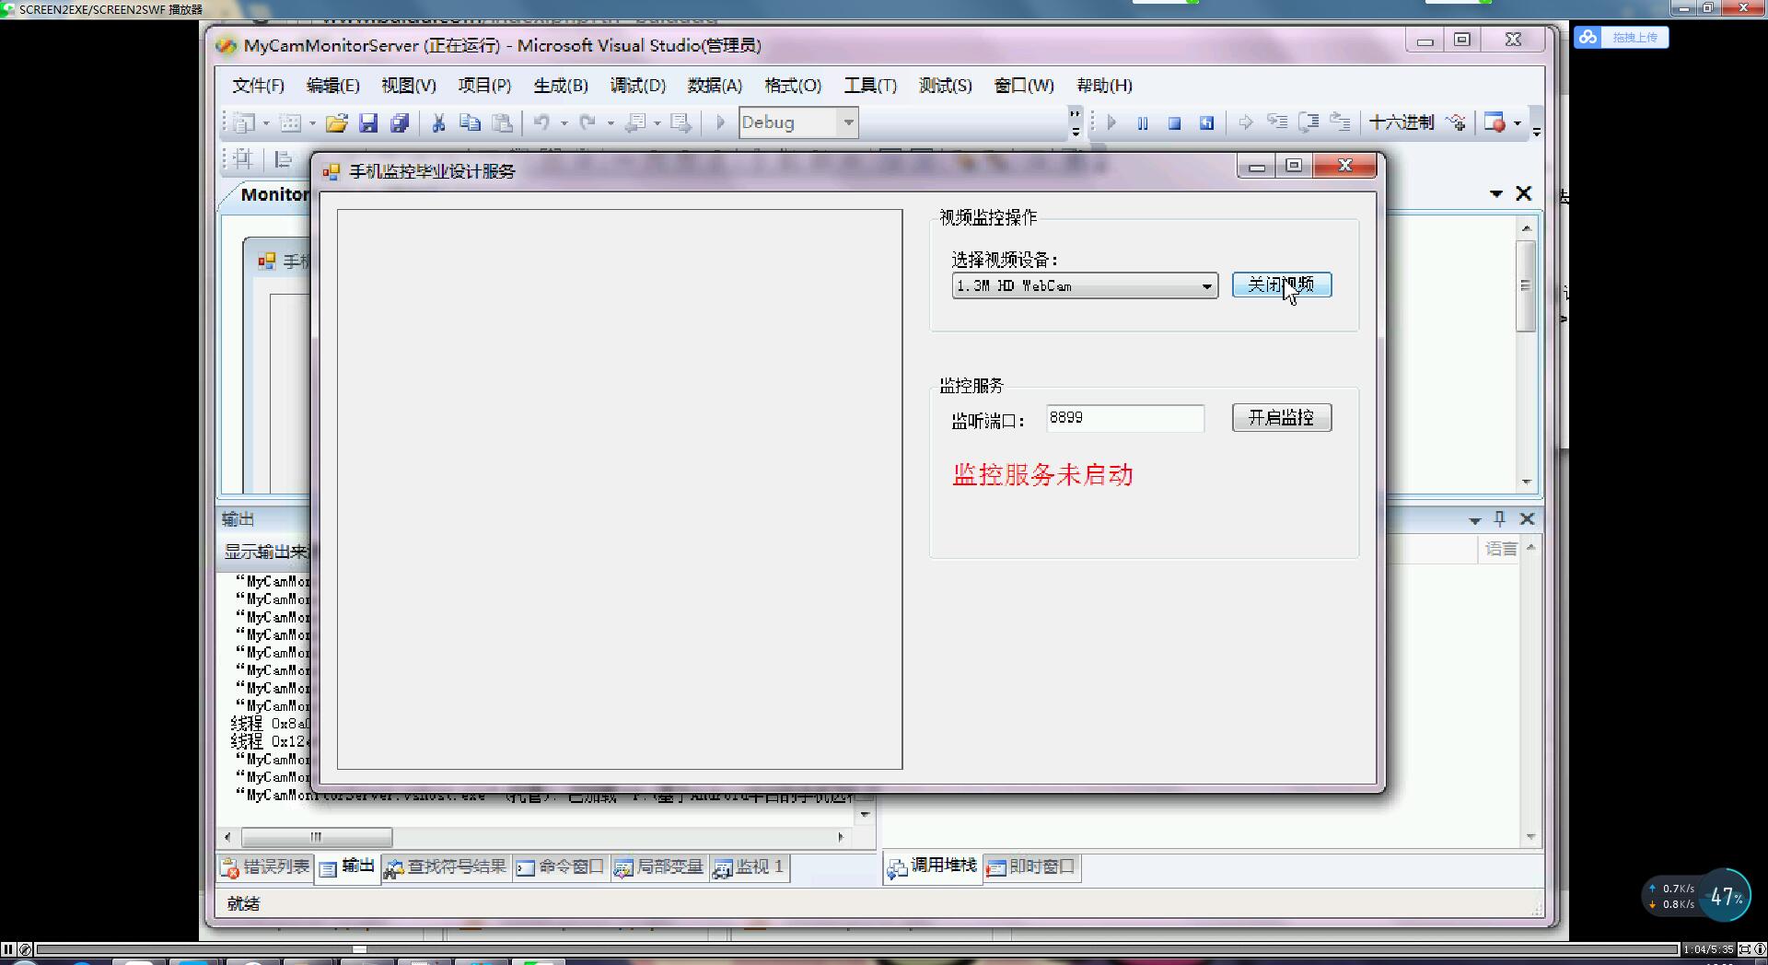Click the Paste clipboard icon
The image size is (1768, 965).
[x=502, y=122]
